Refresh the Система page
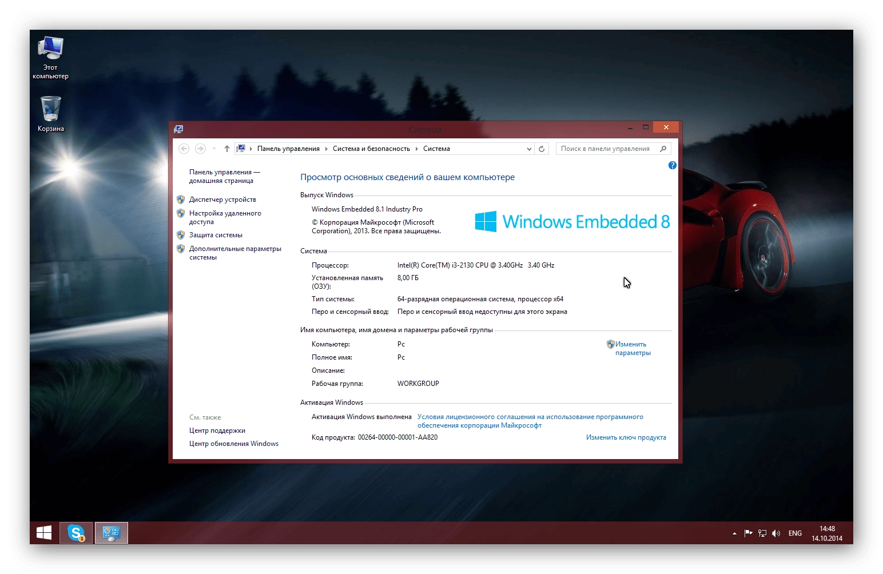 click(x=542, y=149)
